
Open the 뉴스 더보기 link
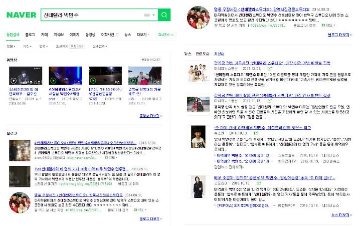pyautogui.click(x=341, y=214)
